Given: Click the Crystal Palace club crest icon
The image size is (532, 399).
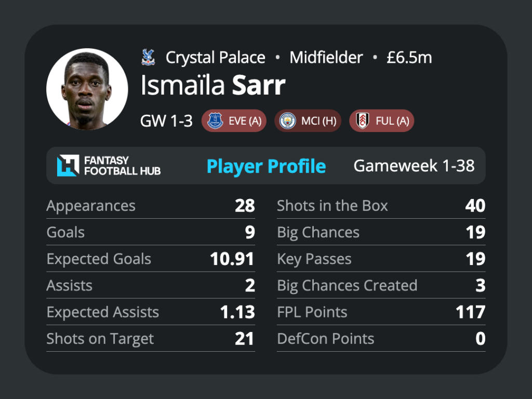Looking at the screenshot, I should tap(148, 57).
